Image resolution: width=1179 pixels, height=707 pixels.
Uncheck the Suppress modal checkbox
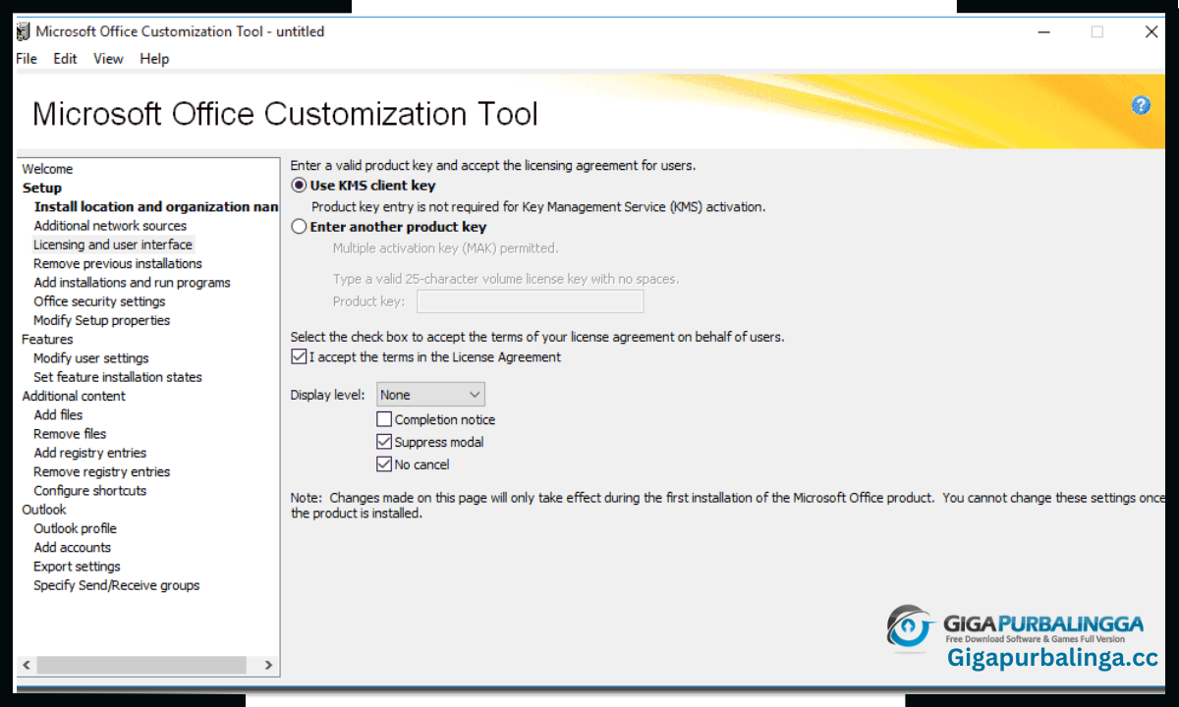[x=384, y=442]
